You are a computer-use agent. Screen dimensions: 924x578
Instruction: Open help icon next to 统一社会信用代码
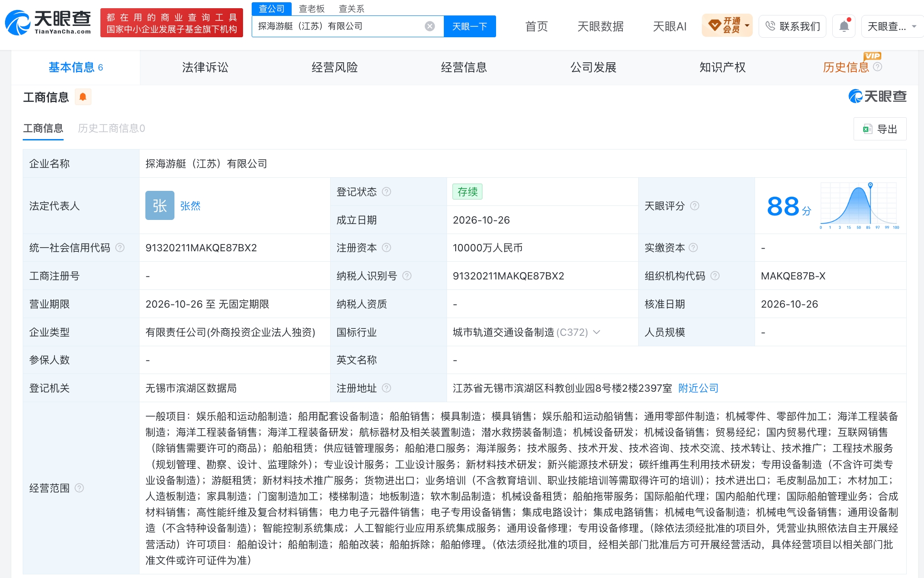[120, 248]
